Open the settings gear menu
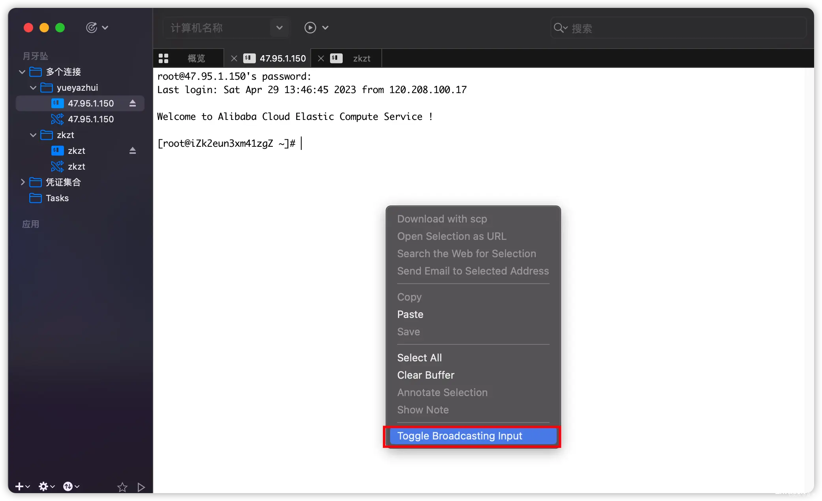This screenshot has height=501, width=822. [46, 486]
